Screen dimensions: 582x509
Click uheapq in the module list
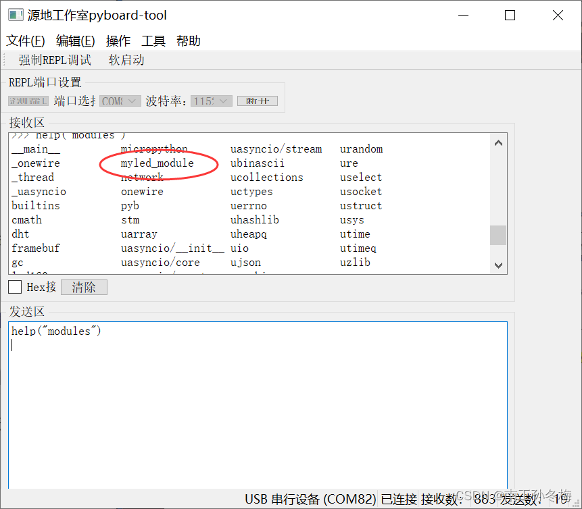(x=249, y=234)
